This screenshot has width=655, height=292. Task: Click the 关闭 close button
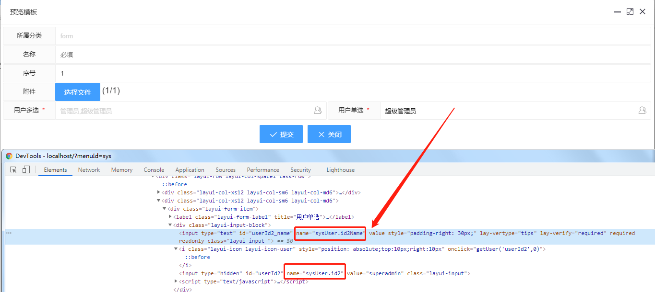329,134
